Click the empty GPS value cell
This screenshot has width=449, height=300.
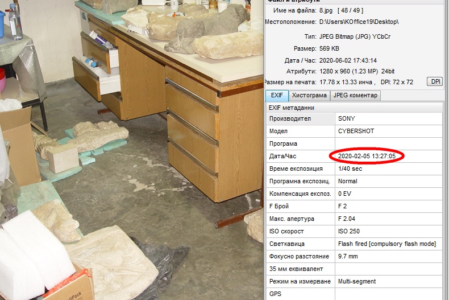388,294
